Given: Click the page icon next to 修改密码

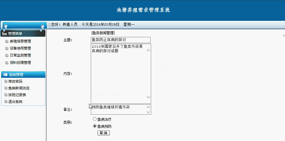Looking at the screenshot, I should click(x=6, y=81).
